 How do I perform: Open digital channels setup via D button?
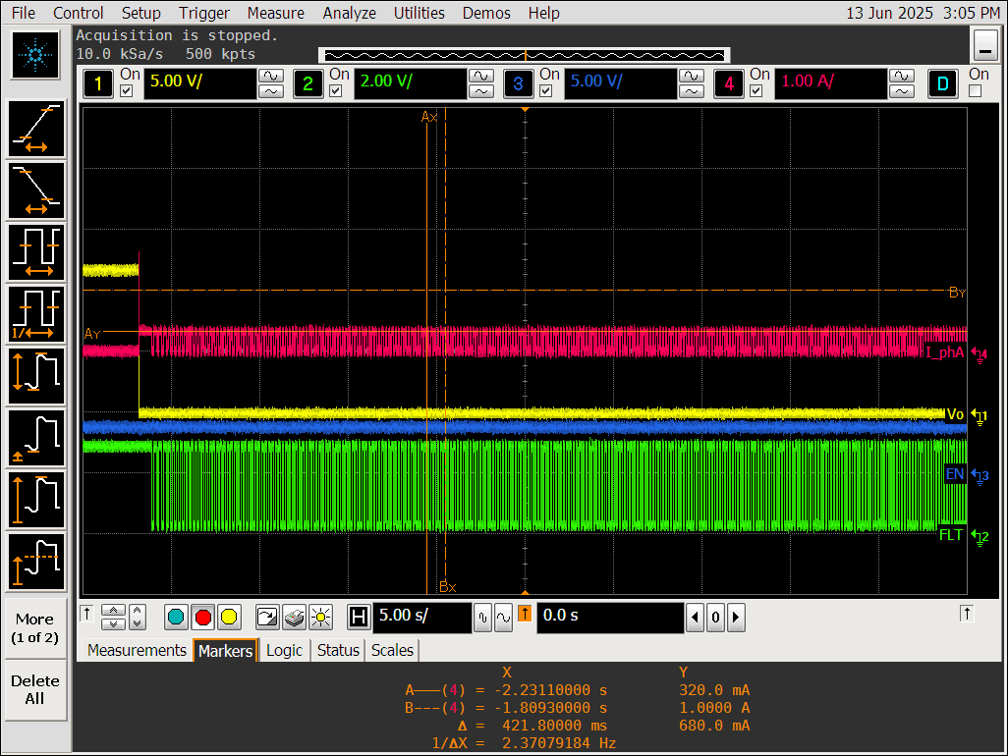942,83
